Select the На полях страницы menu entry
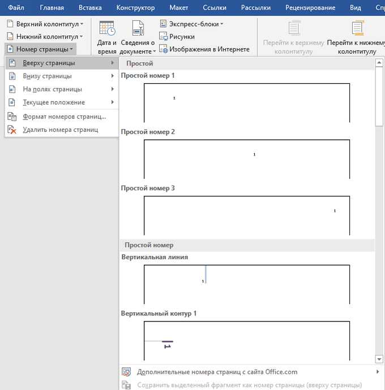This screenshot has width=385, height=390. 62,89
